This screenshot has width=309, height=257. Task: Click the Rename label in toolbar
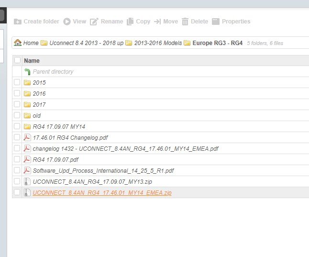pos(112,22)
